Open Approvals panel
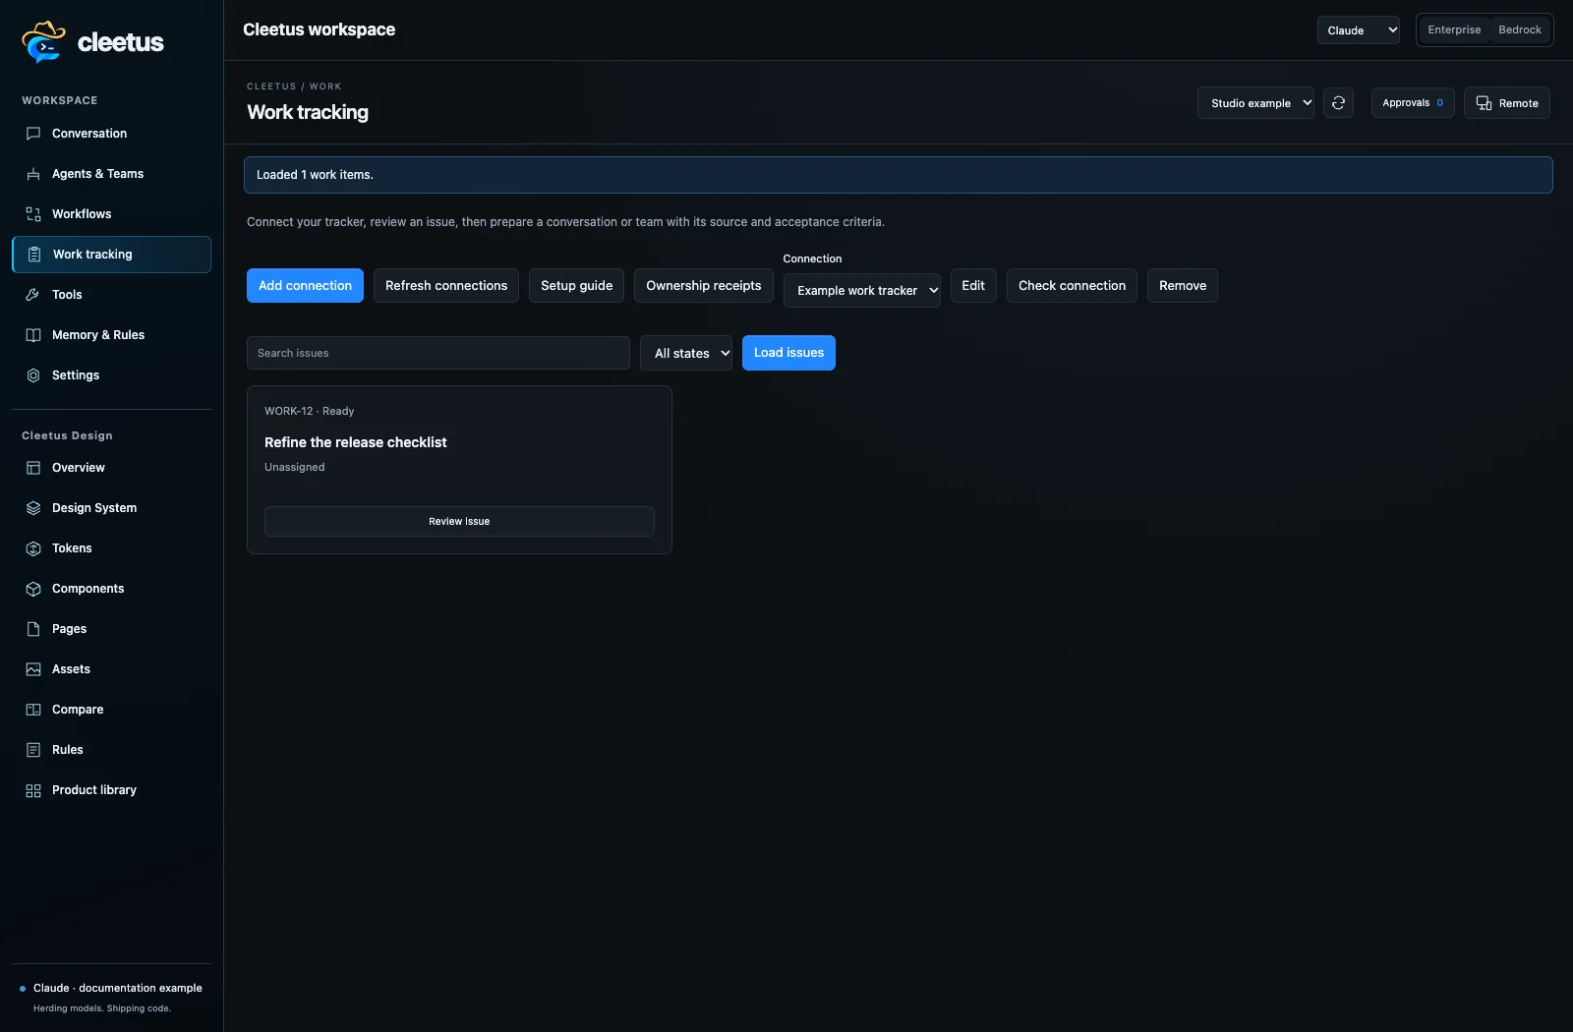The width and height of the screenshot is (1573, 1032). tap(1413, 103)
